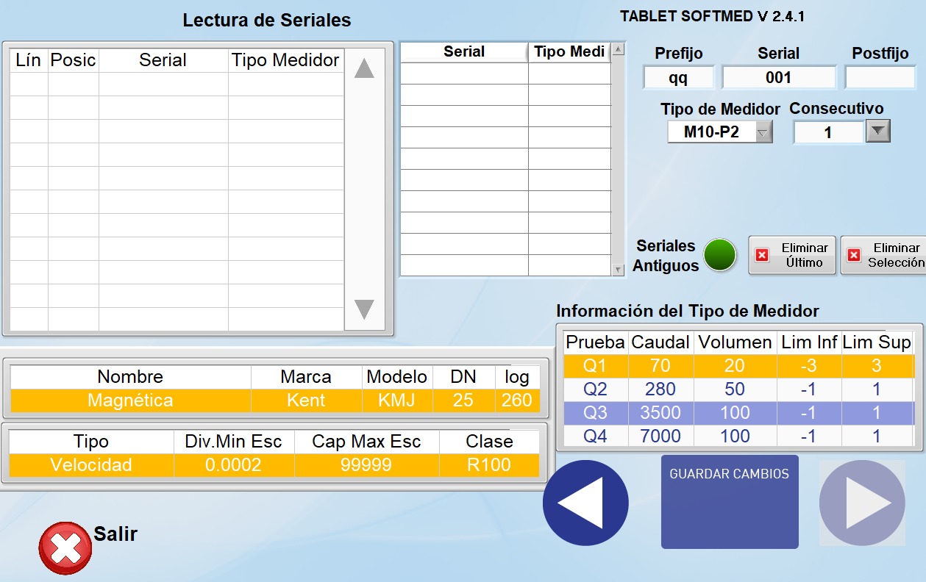Click the Eliminar Último button
This screenshot has width=926, height=582.
792,255
